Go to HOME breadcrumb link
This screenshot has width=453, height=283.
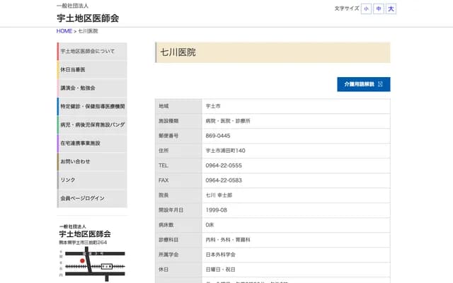click(64, 31)
